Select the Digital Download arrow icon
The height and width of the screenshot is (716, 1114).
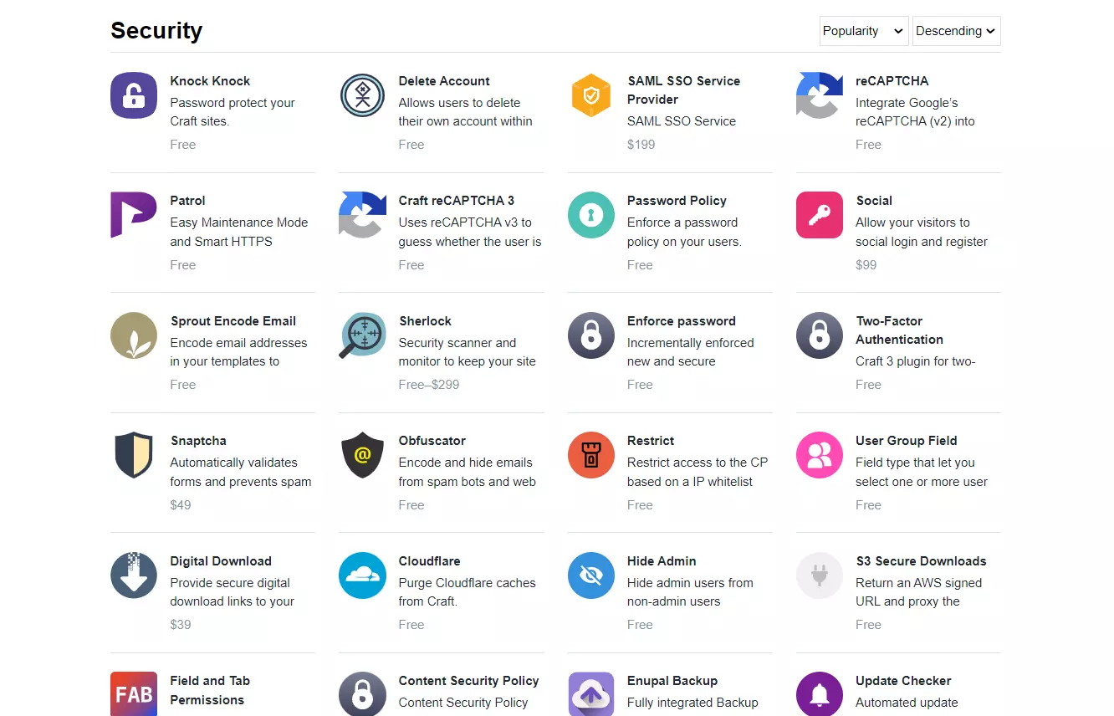134,575
